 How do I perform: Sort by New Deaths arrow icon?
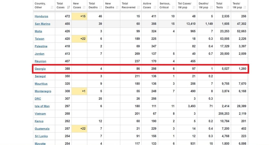coord(117,7)
